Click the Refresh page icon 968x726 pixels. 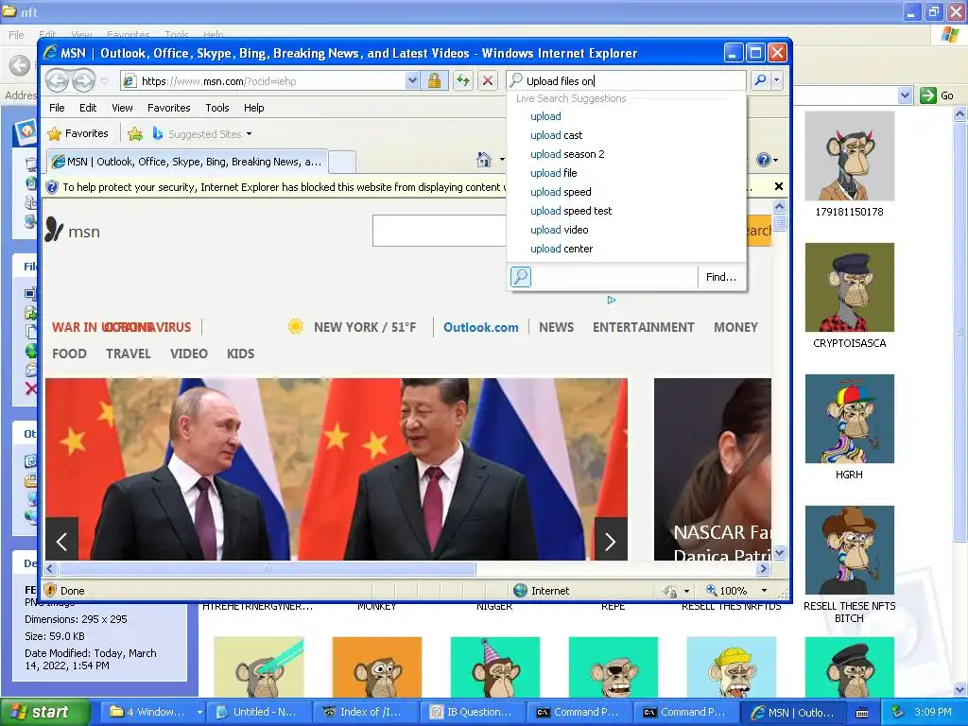pos(463,80)
